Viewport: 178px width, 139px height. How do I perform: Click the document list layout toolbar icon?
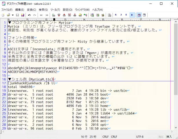(109, 15)
